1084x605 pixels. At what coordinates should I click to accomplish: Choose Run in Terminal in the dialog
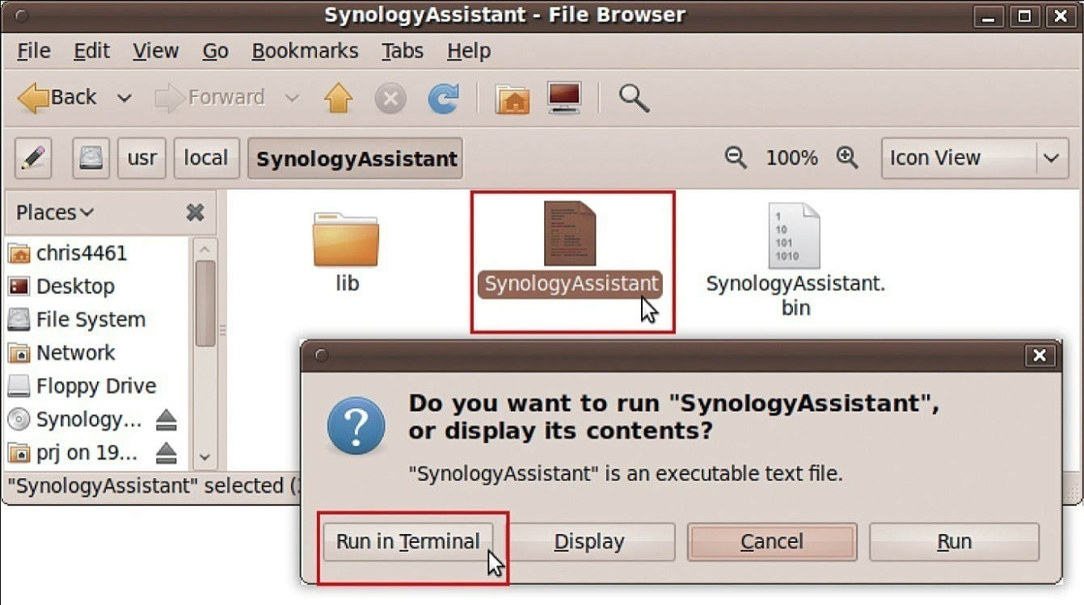pyautogui.click(x=408, y=541)
